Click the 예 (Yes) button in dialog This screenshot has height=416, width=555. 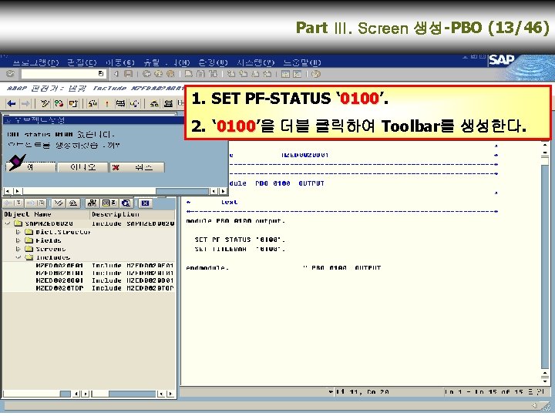(x=31, y=167)
